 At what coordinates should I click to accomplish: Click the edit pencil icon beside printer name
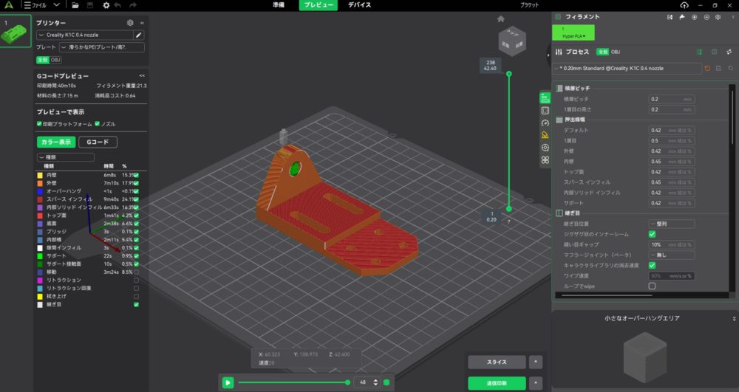point(139,35)
